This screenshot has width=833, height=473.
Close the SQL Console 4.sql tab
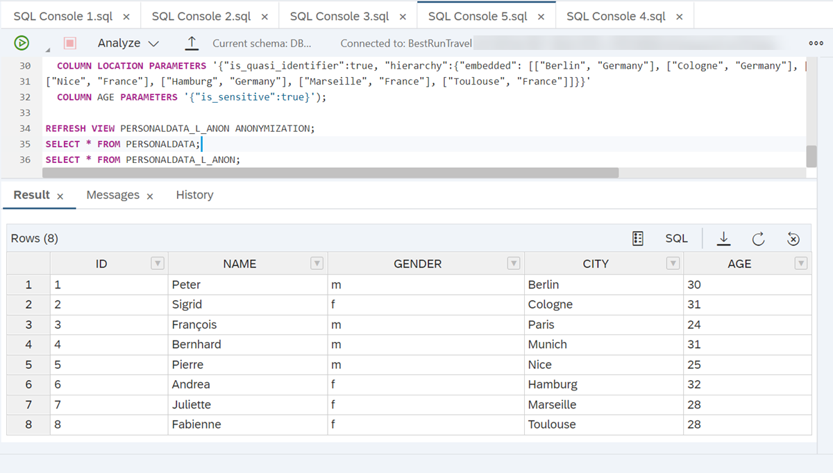(x=679, y=17)
